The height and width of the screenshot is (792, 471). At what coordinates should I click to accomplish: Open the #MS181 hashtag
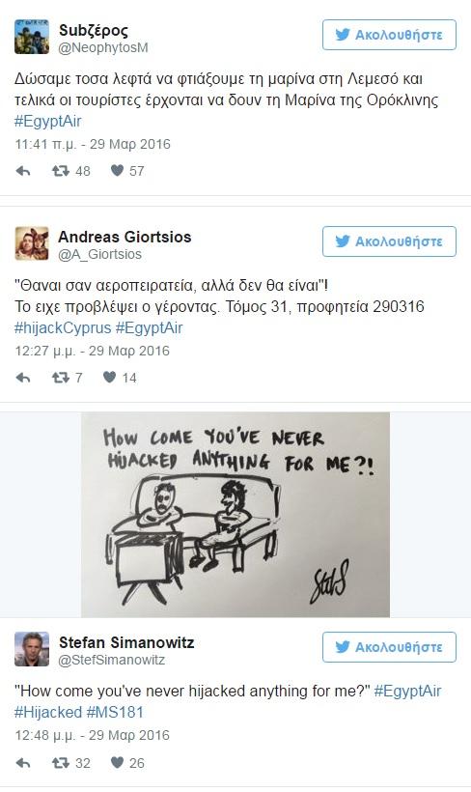point(115,712)
